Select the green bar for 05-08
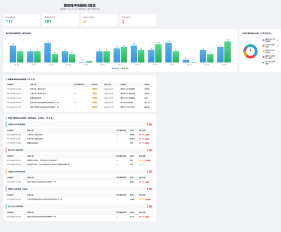Image resolution: width=281 pixels, height=232 pixels. pos(55,58)
